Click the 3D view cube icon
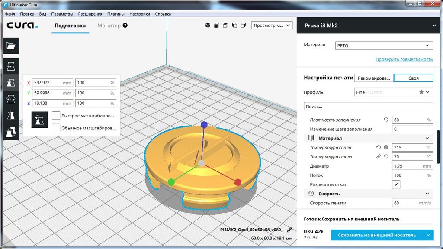The width and height of the screenshot is (443, 249). 208,26
